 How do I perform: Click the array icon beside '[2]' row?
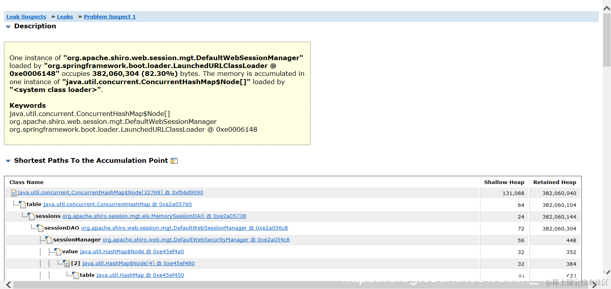tap(67, 263)
